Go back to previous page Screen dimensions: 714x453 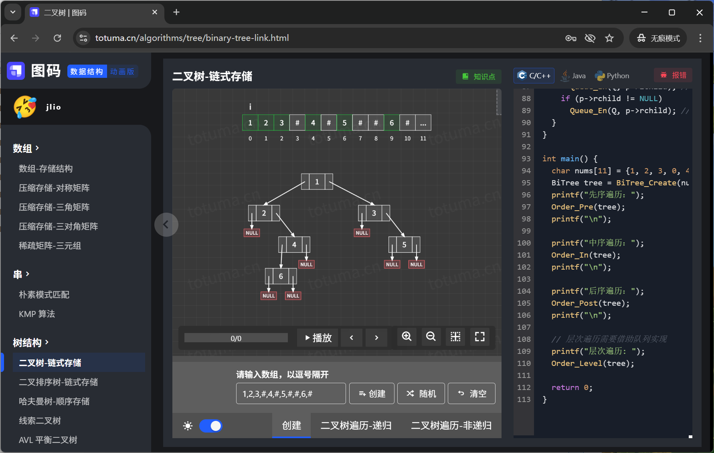14,38
